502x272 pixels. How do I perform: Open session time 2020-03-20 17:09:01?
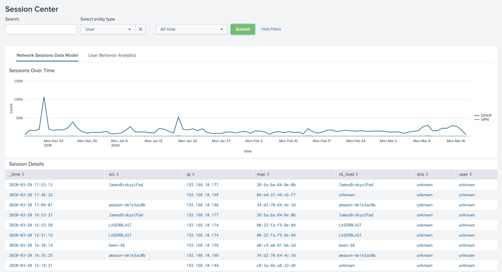point(31,205)
